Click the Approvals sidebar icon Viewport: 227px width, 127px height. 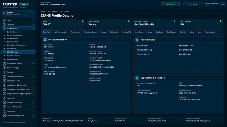click(4, 98)
